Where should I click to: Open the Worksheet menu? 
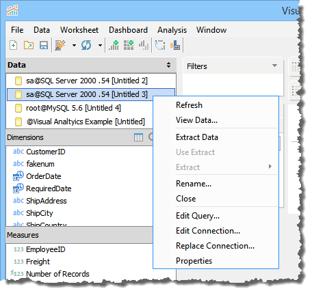click(79, 30)
